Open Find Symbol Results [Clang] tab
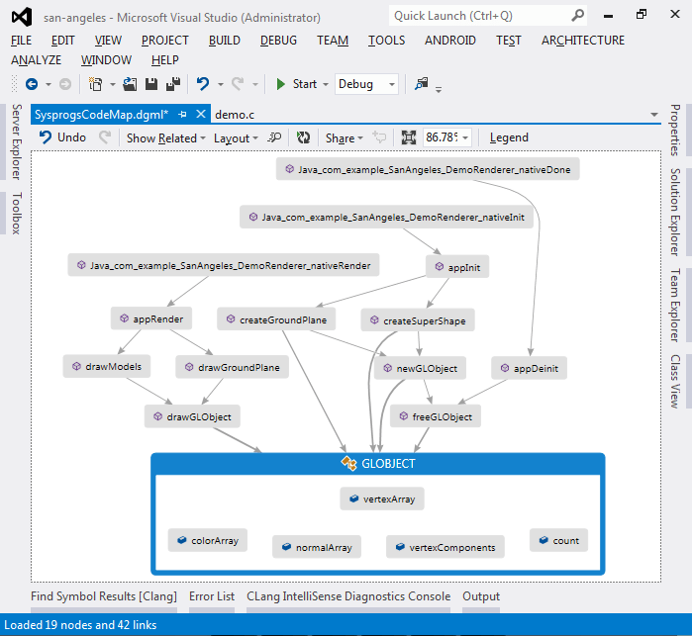The height and width of the screenshot is (636, 692). pos(104,596)
